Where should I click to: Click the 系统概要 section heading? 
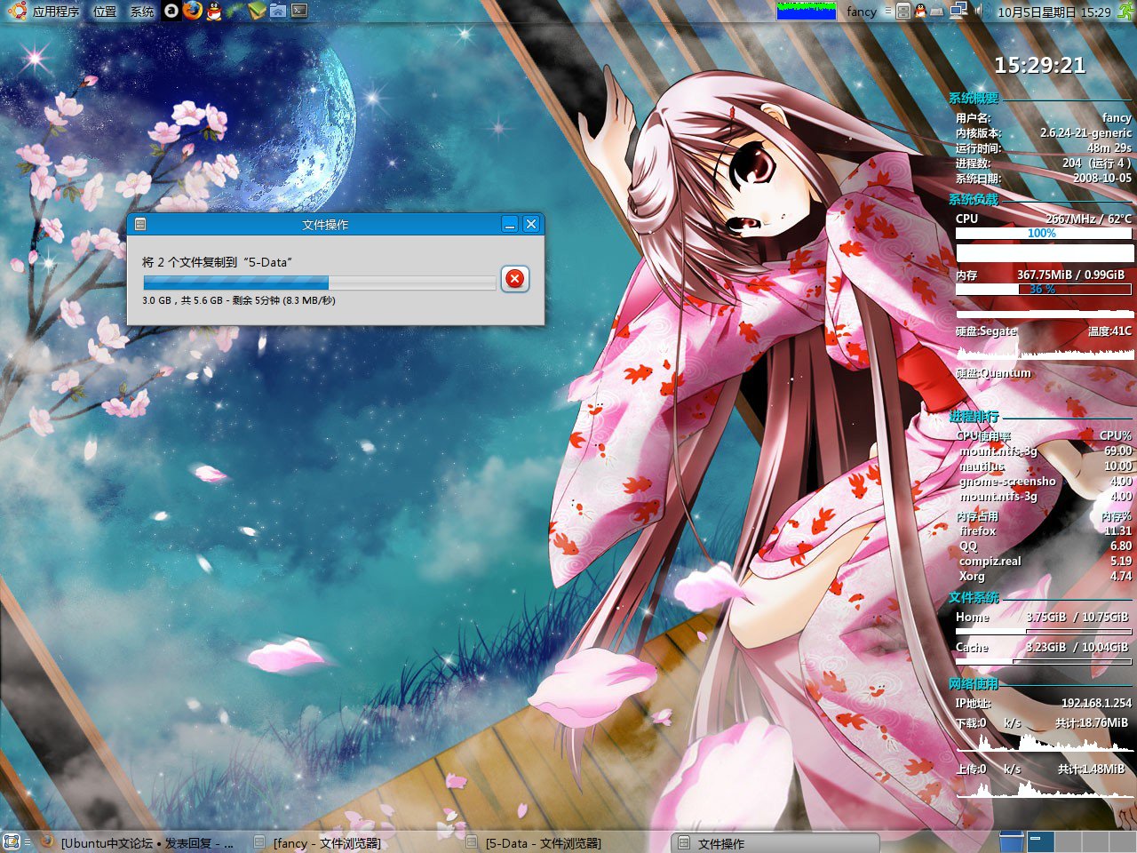click(974, 99)
